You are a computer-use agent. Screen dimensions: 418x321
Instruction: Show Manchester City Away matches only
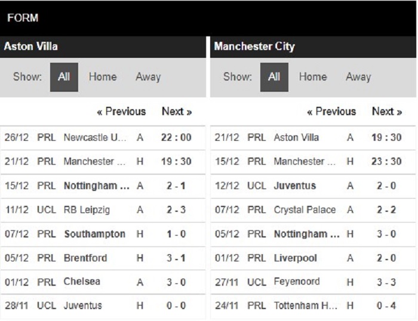coord(358,77)
